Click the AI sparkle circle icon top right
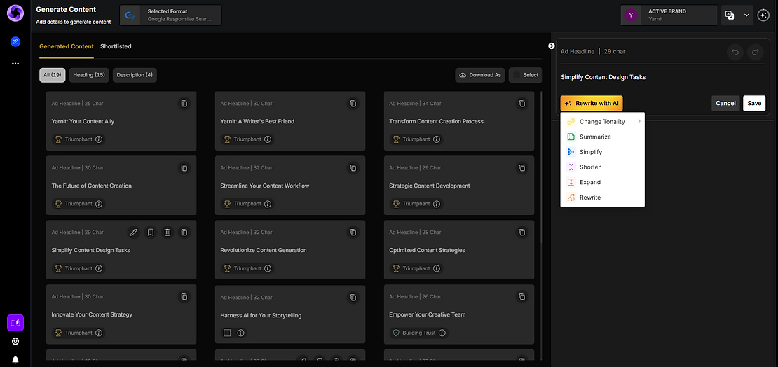Viewport: 778px width, 367px height. 763,15
